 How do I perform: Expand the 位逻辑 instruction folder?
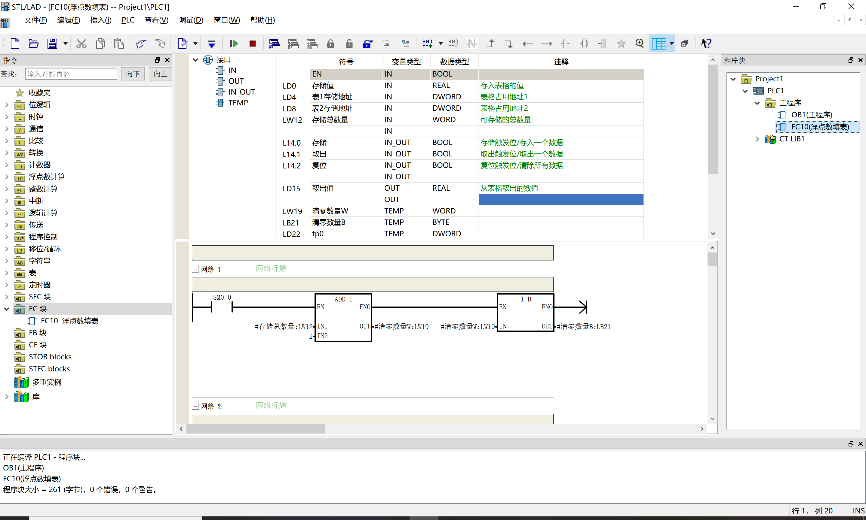(x=7, y=104)
